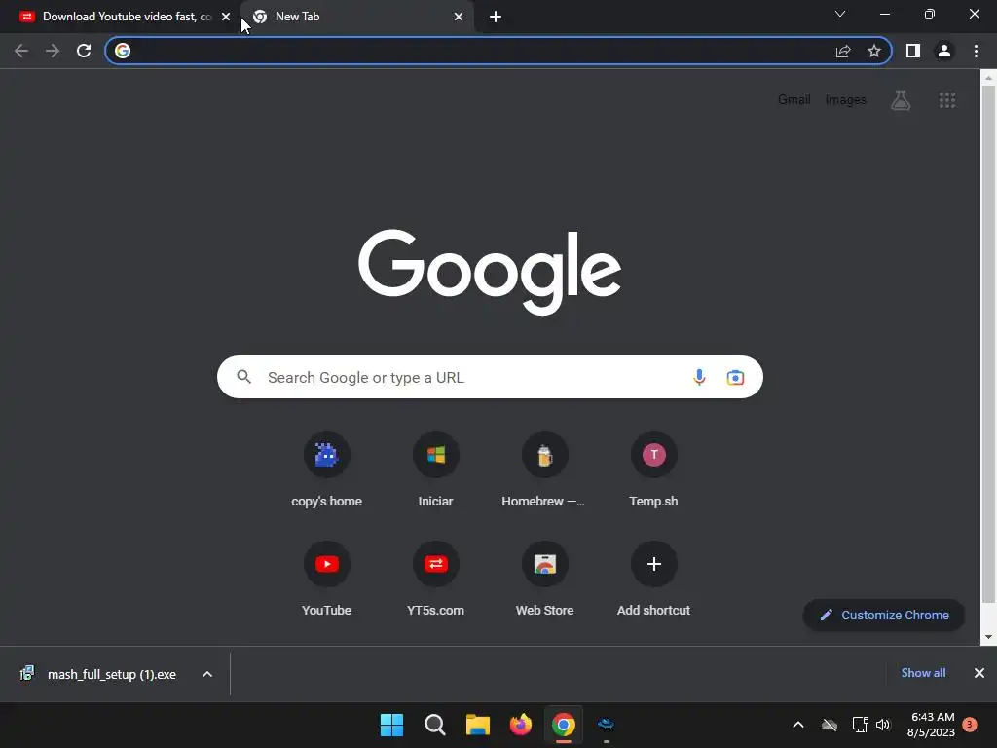Select the New Tab tab
The image size is (997, 748).
point(356,17)
